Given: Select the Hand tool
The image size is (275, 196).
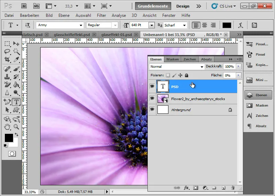Looking at the screenshot, I should pyautogui.click(x=7, y=127).
